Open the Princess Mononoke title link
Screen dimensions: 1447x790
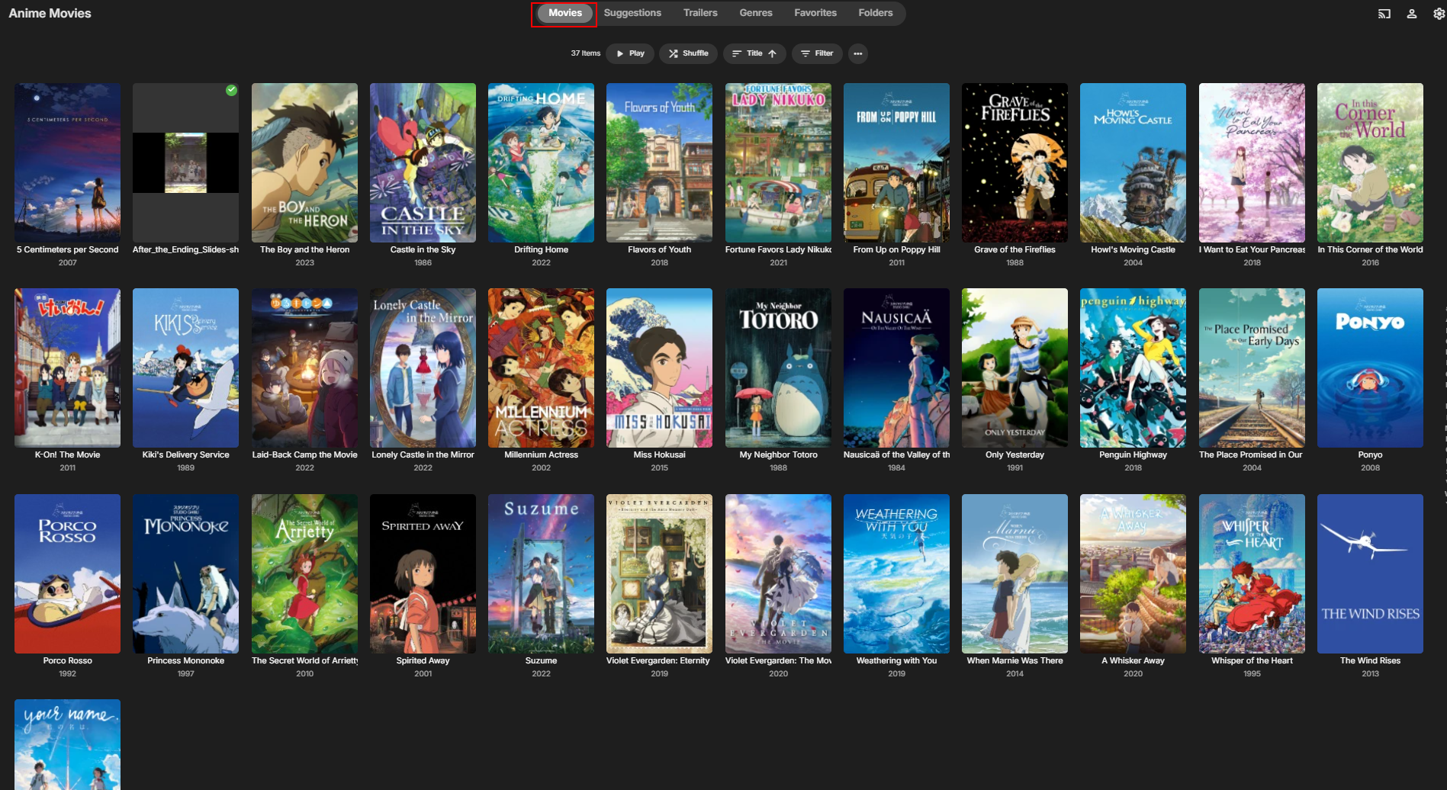point(185,660)
